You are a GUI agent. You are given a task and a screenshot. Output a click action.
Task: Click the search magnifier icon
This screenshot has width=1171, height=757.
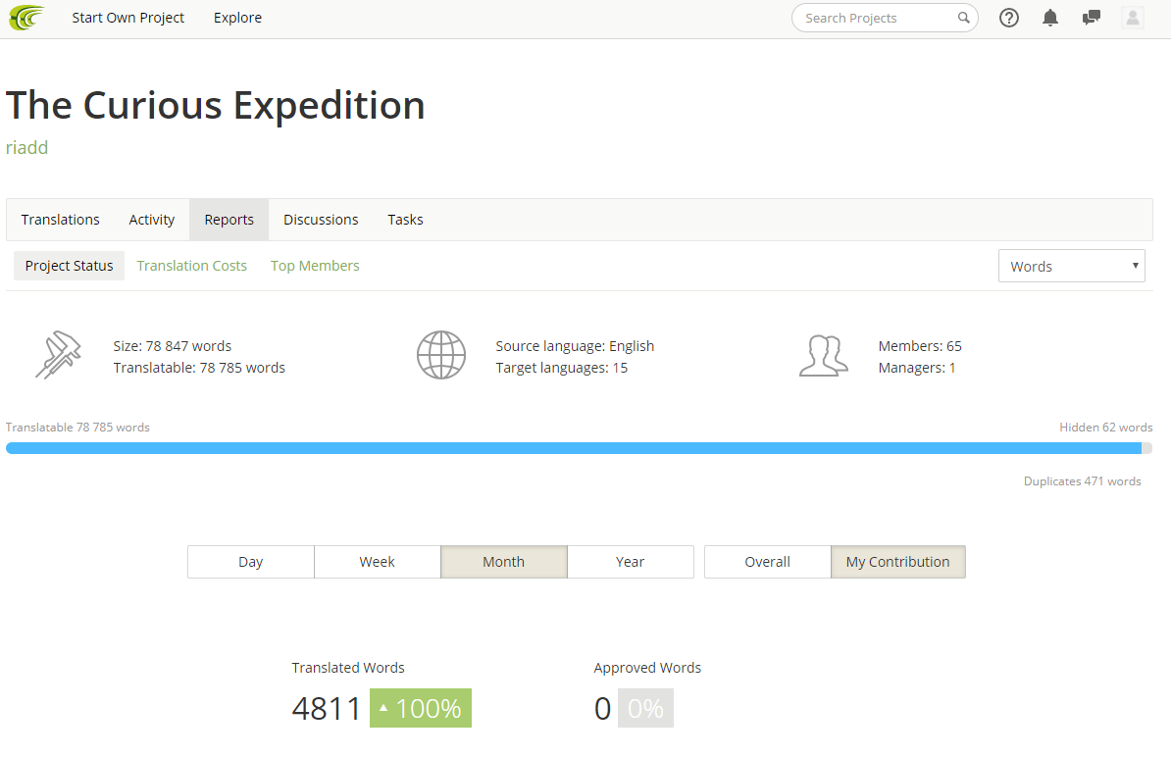[x=963, y=18]
